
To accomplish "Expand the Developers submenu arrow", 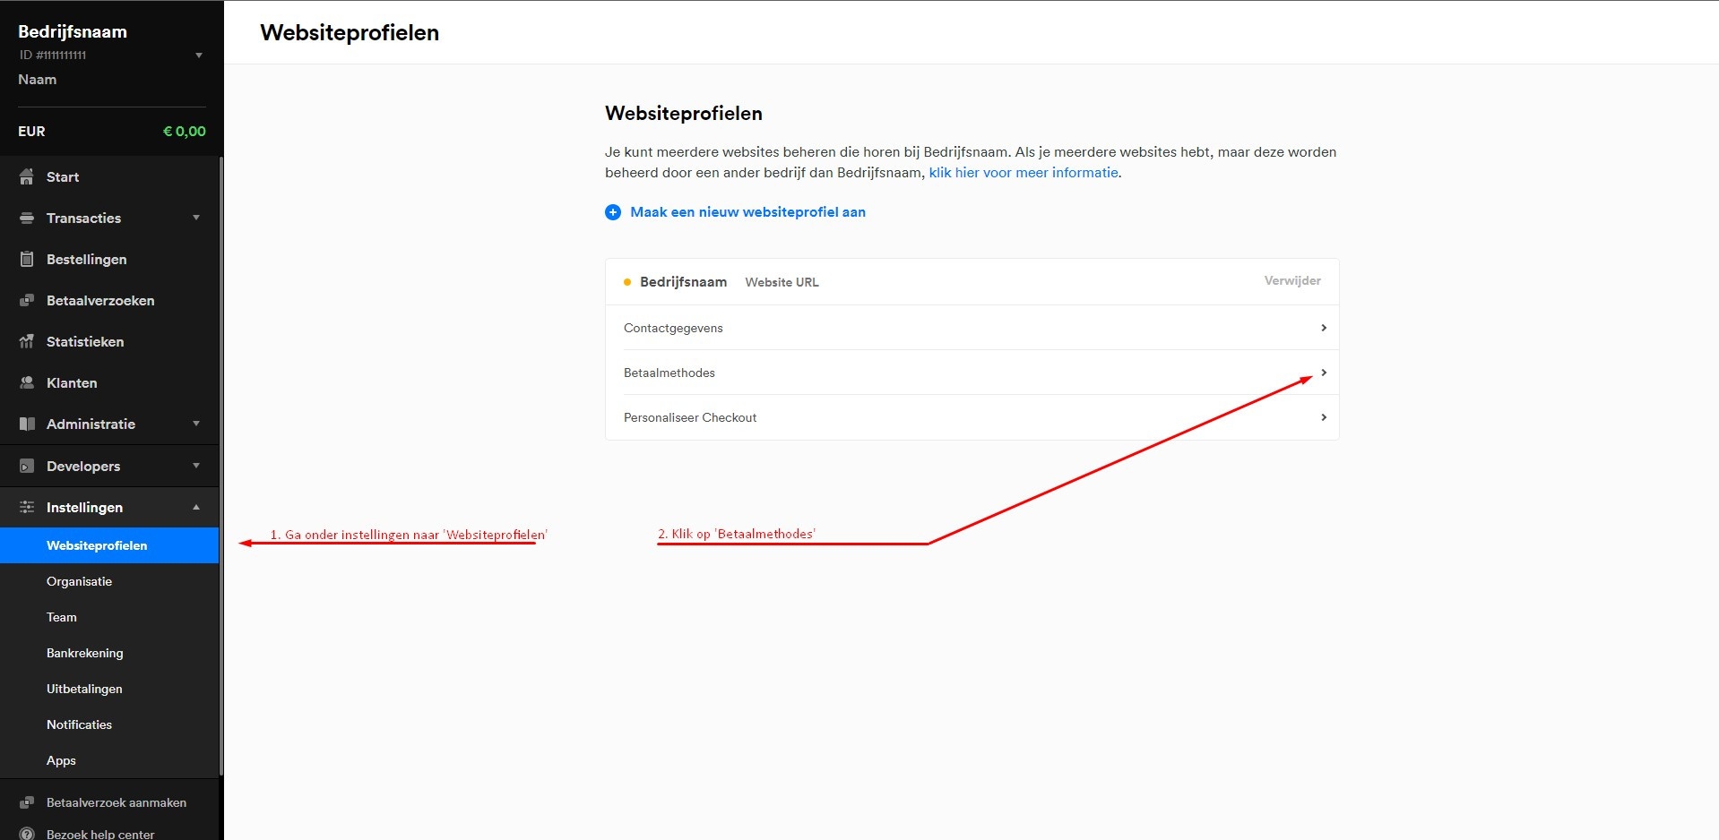I will pos(196,466).
